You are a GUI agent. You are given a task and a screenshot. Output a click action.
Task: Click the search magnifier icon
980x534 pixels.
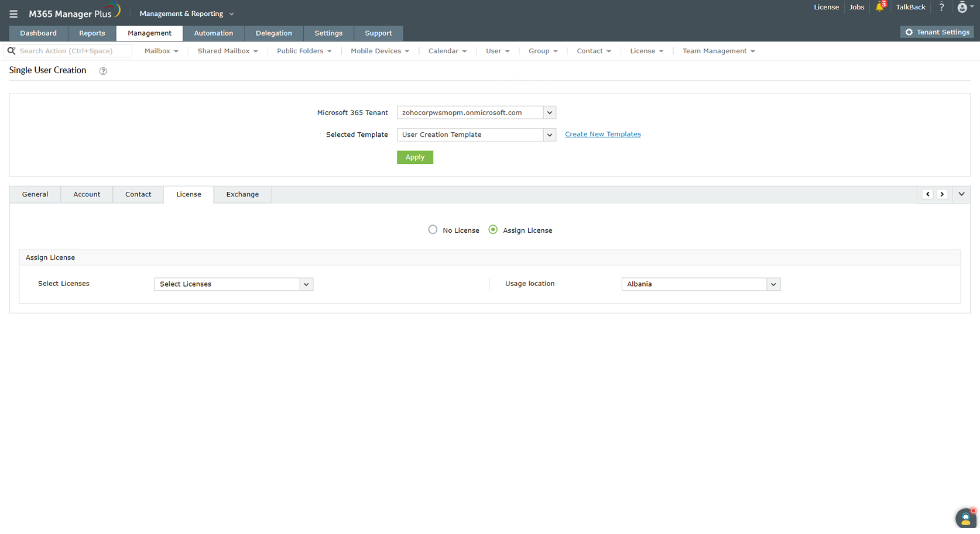pyautogui.click(x=11, y=51)
